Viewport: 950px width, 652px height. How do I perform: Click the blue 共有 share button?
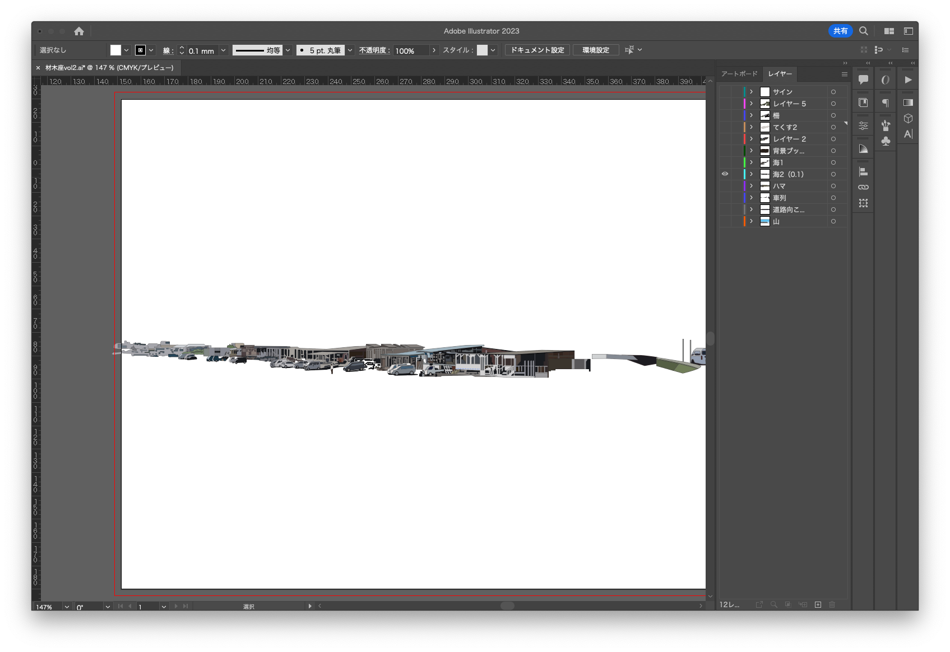pyautogui.click(x=840, y=31)
